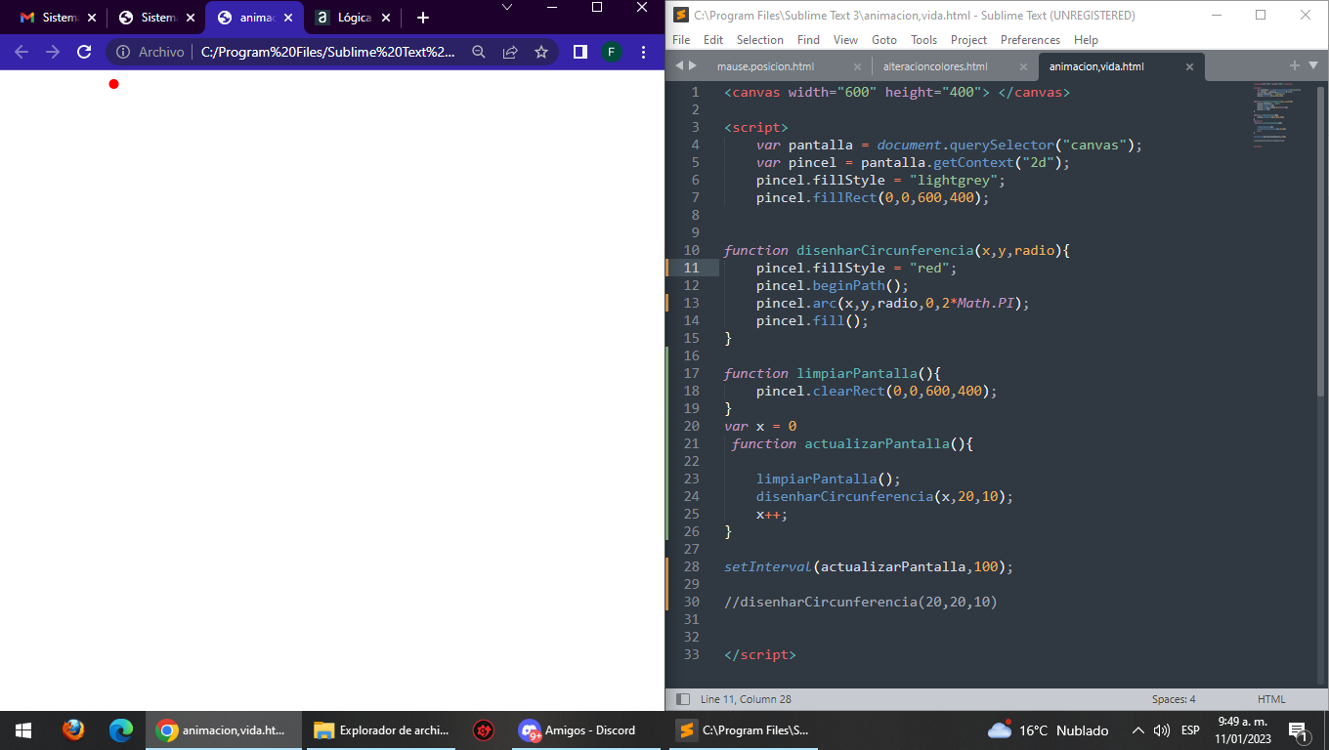Open Explorador de archivos taskbar item
The width and height of the screenshot is (1329, 750).
coord(382,730)
